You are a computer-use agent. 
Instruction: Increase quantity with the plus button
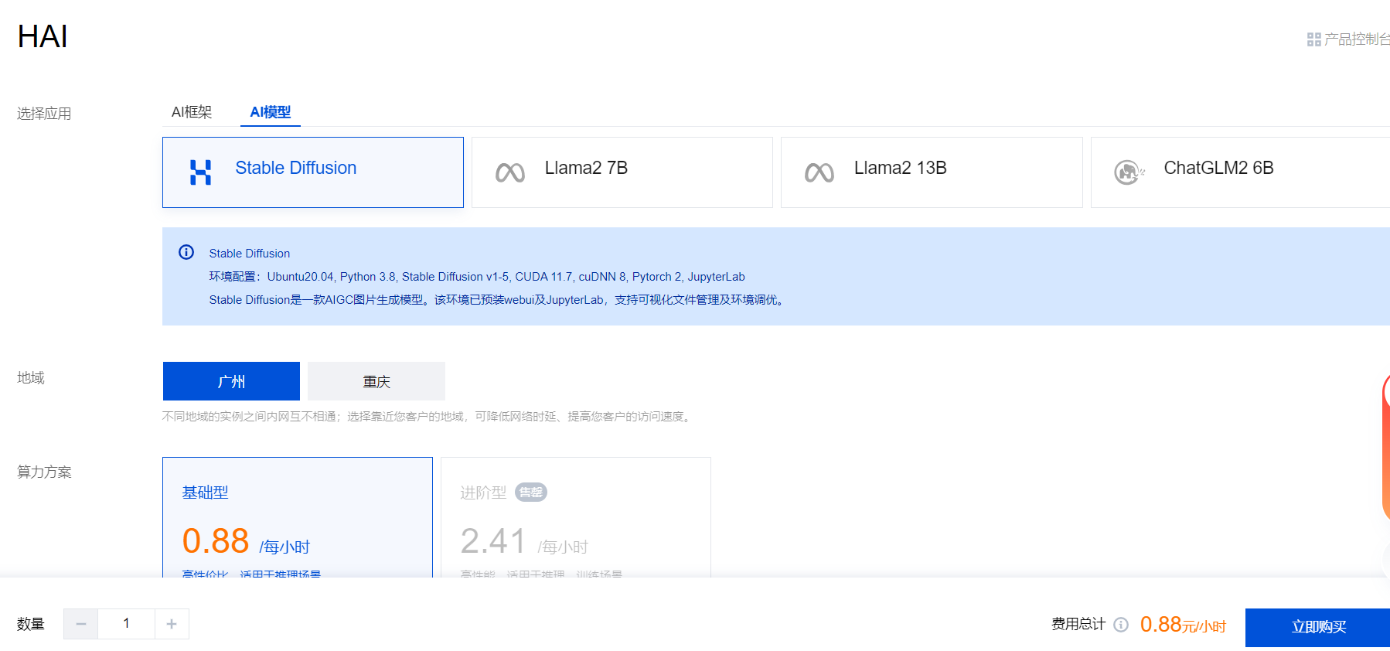coord(172,624)
